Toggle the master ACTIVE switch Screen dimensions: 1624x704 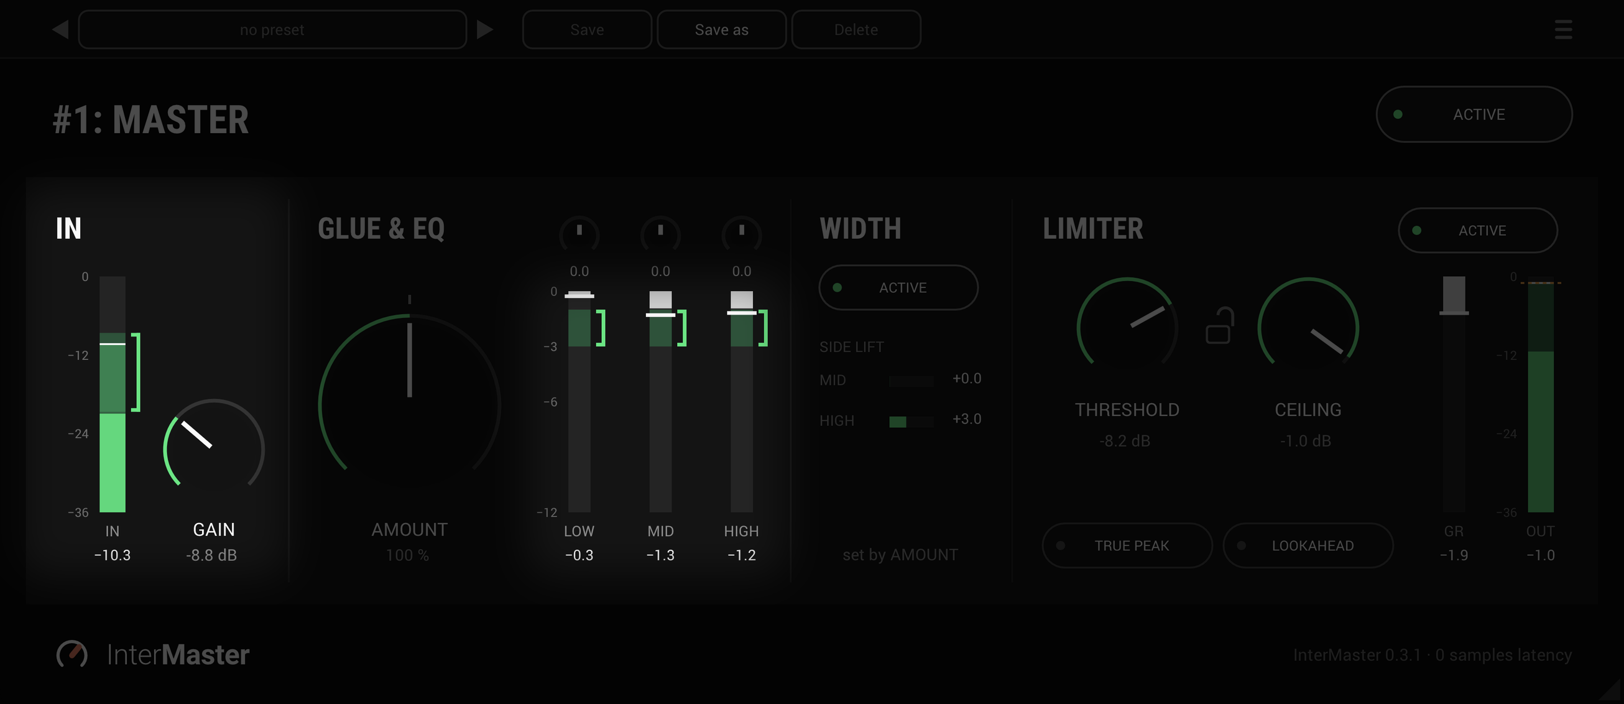point(1474,114)
